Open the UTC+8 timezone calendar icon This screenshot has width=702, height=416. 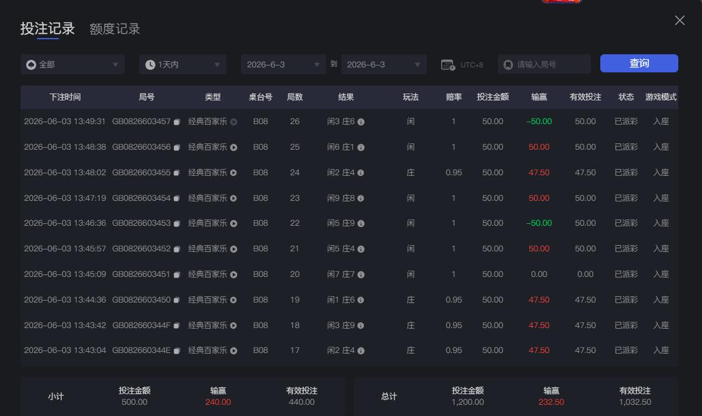pyautogui.click(x=447, y=65)
